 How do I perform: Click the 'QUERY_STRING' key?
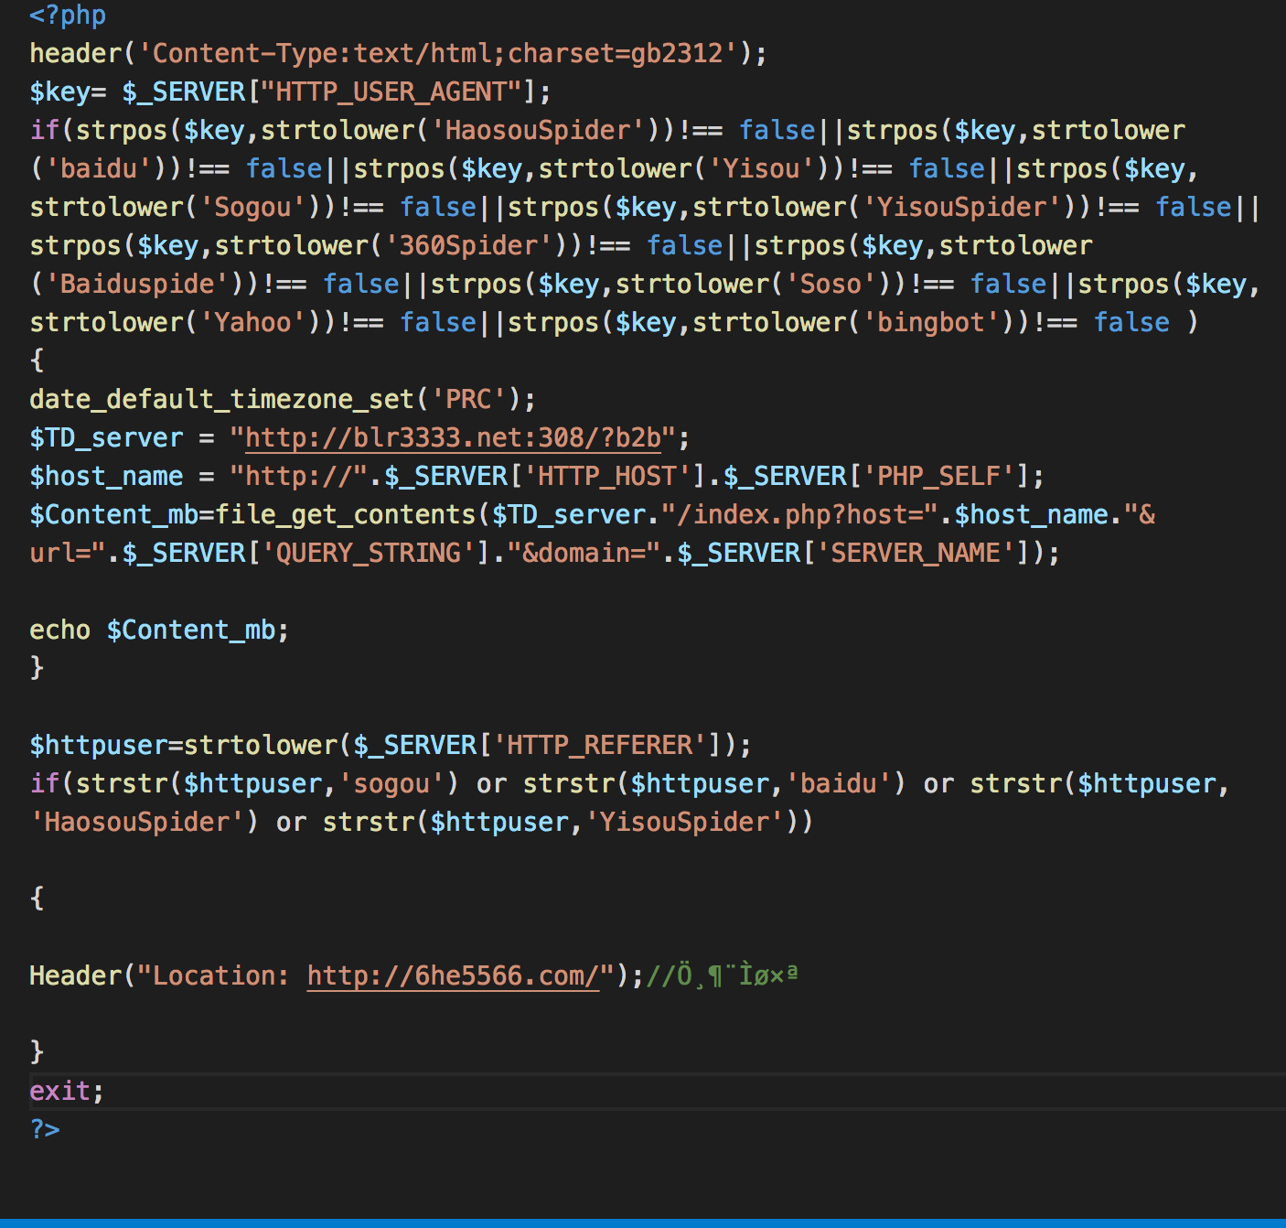point(369,553)
